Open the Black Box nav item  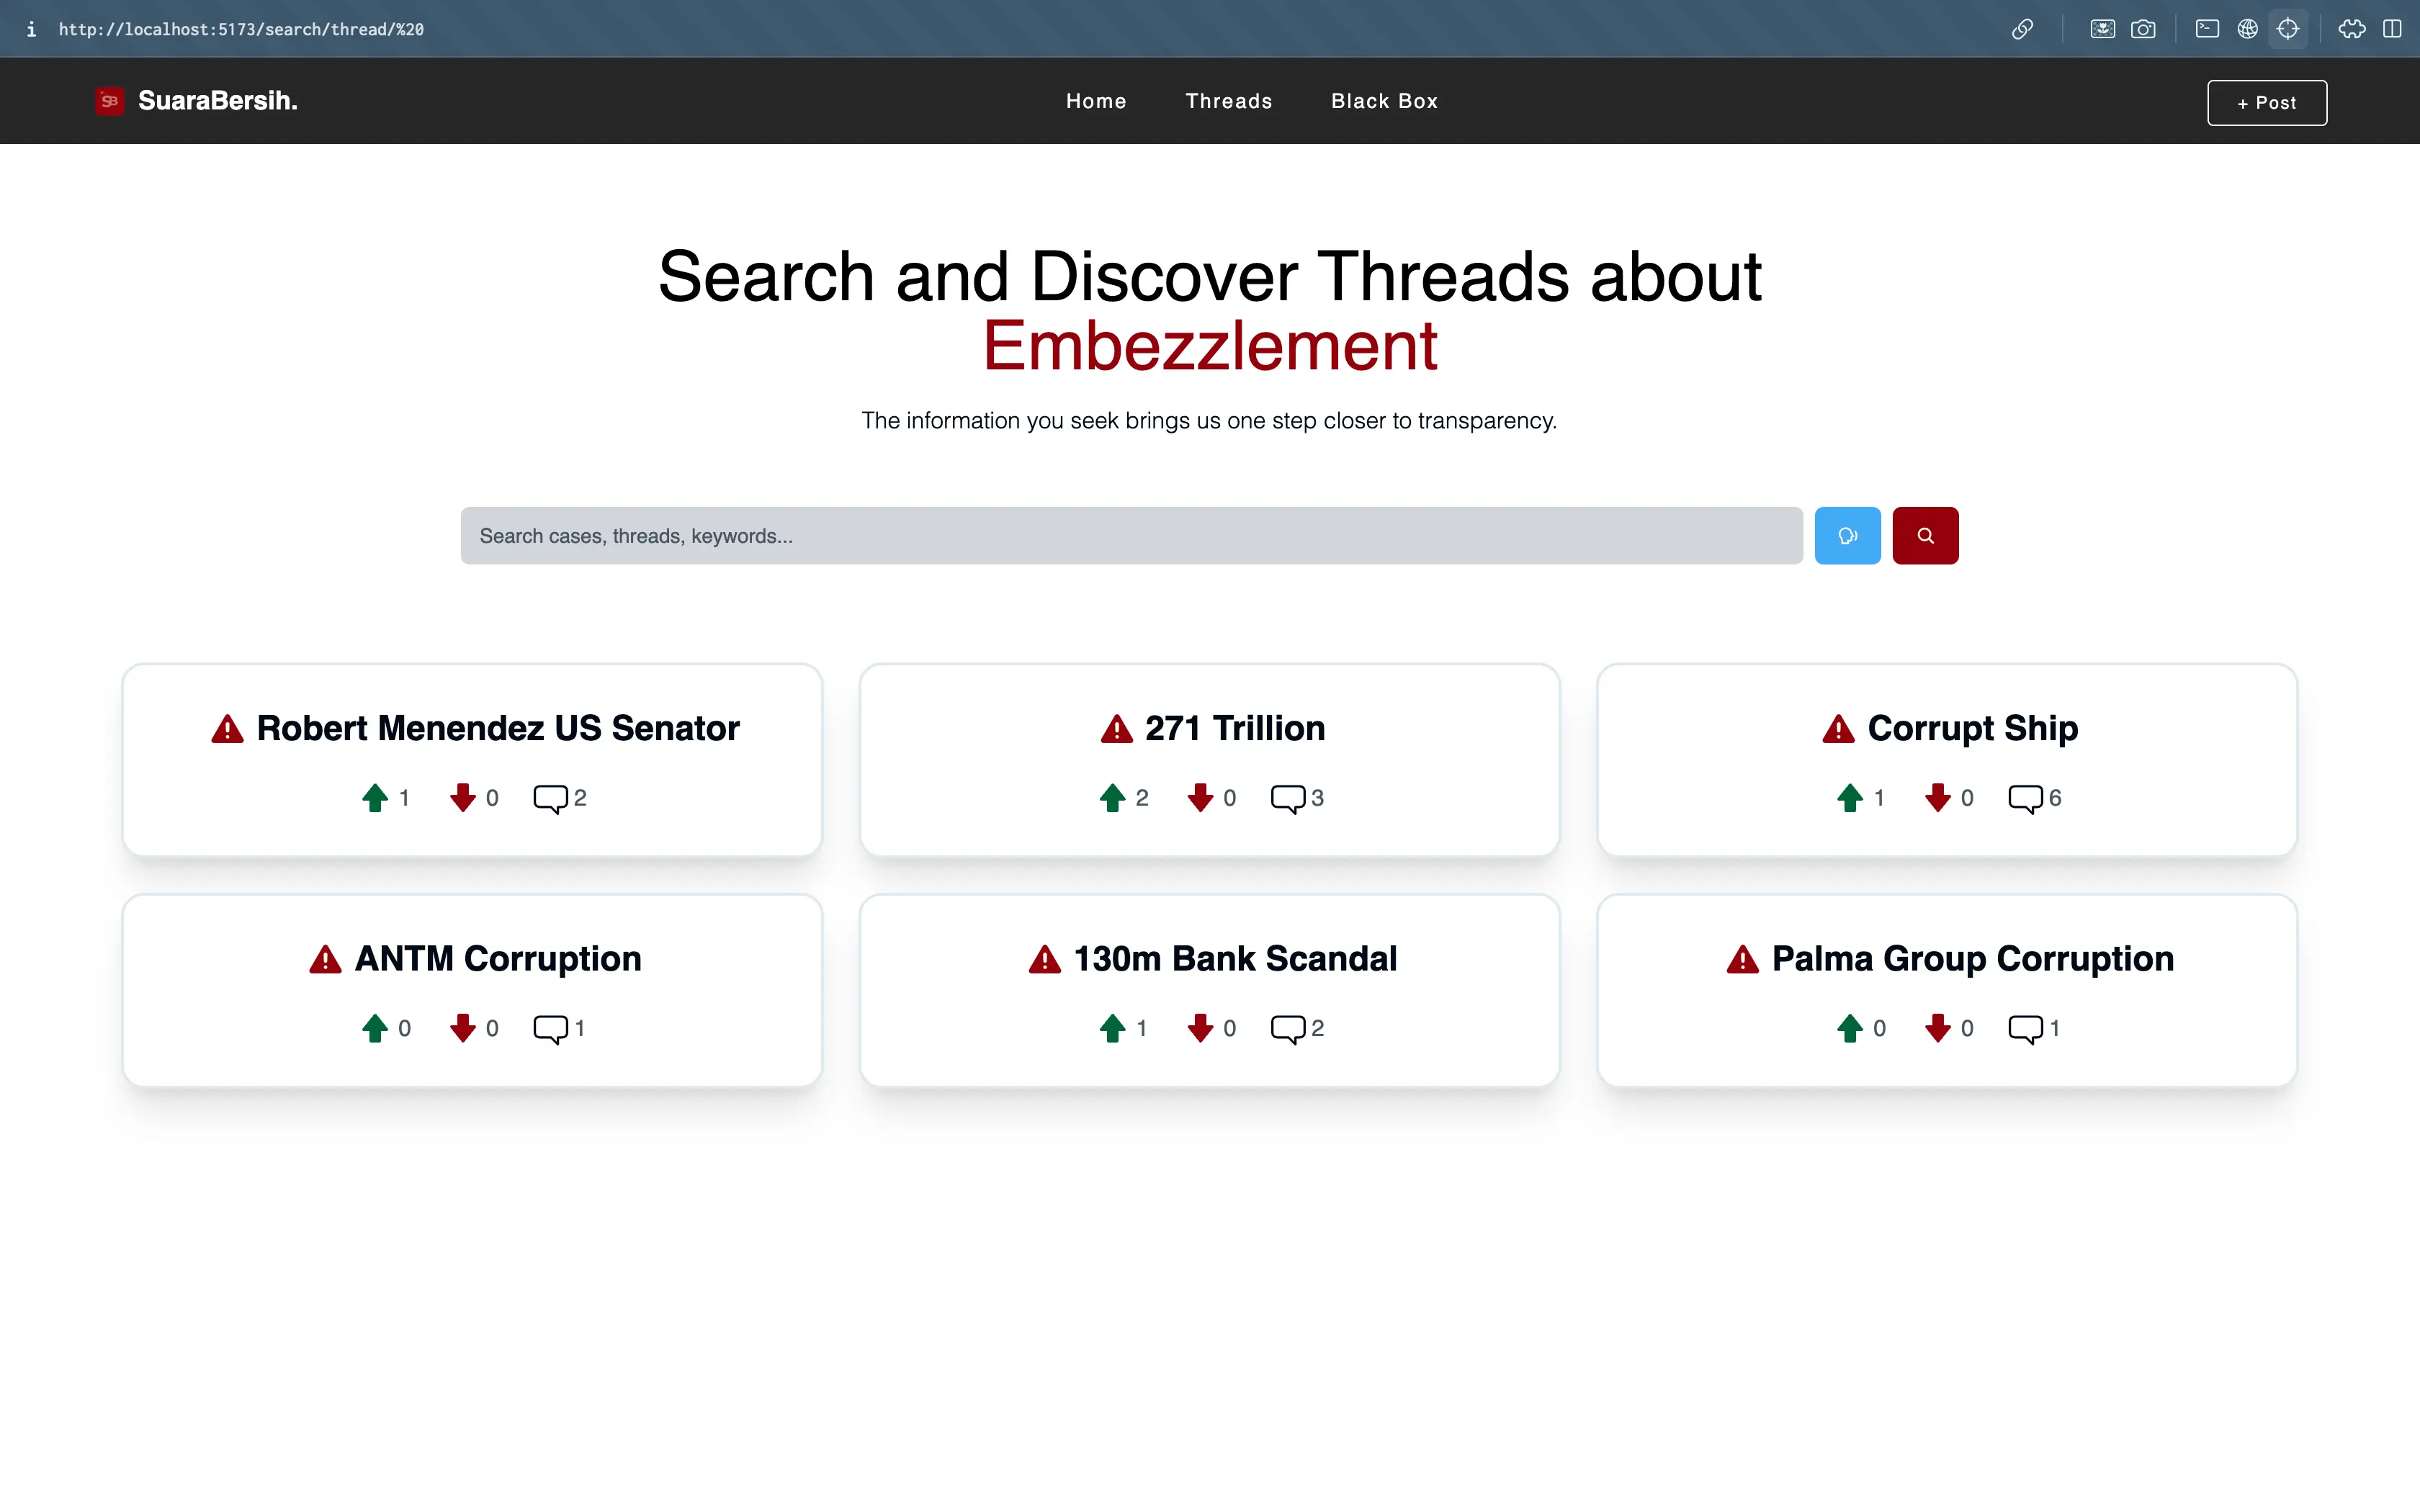tap(1384, 101)
